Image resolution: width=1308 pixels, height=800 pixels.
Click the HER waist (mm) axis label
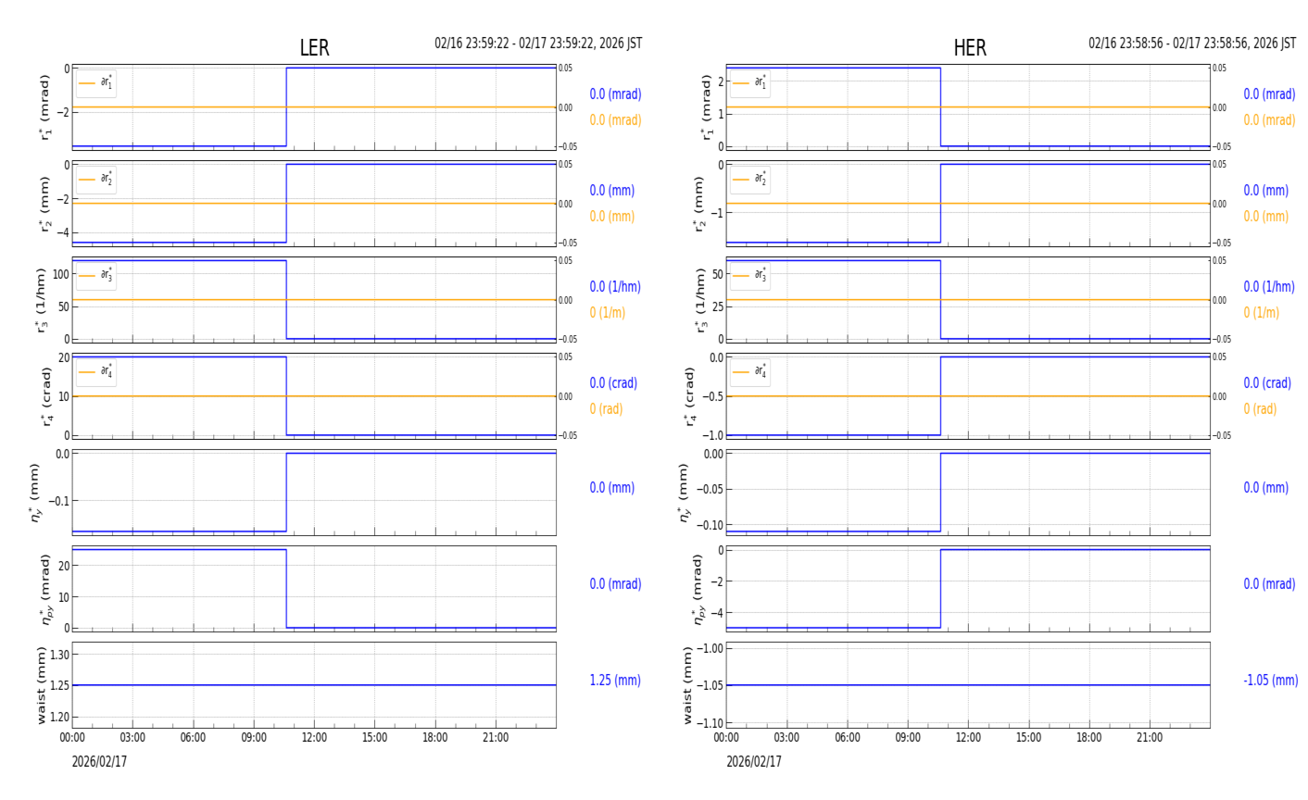point(688,685)
